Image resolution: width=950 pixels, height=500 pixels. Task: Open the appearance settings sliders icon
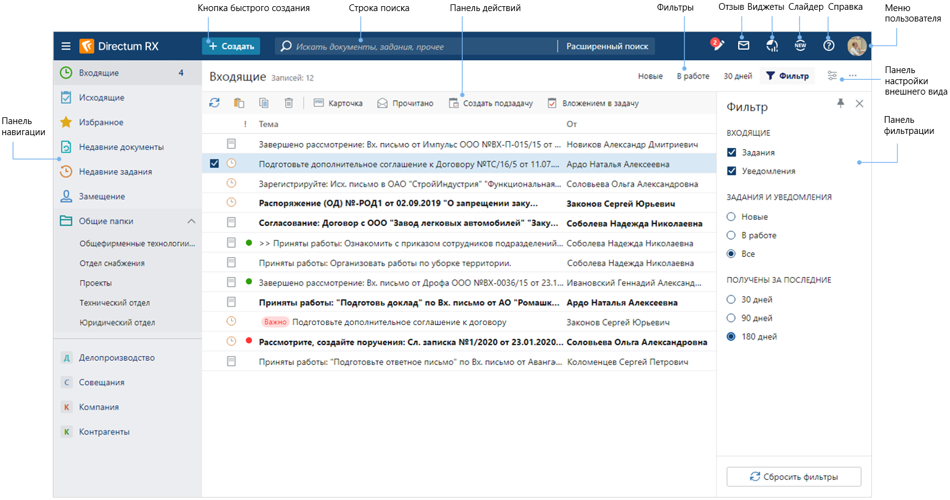pyautogui.click(x=832, y=76)
